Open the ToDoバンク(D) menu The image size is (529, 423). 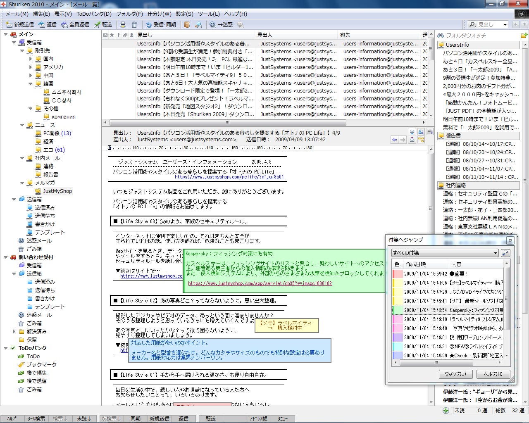(94, 14)
